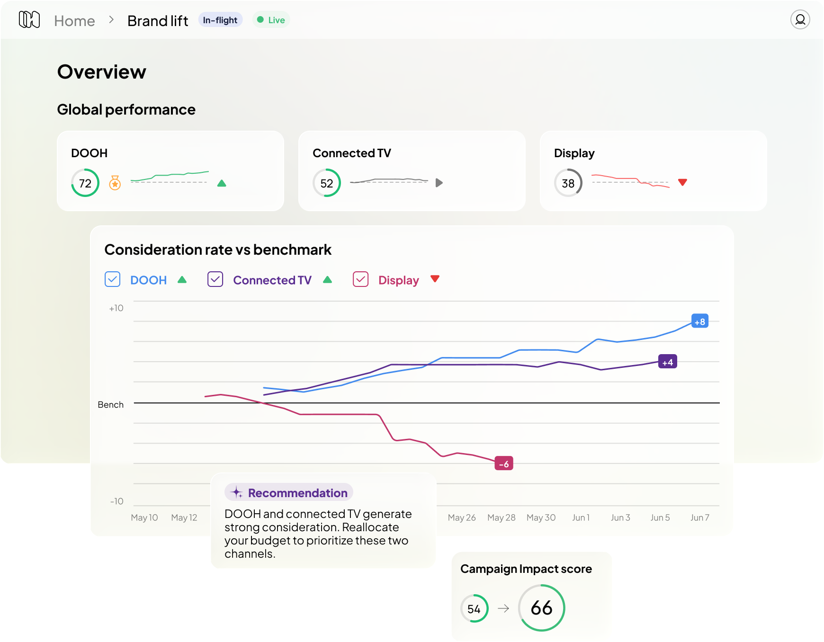
Task: Select Brand lift breadcrumb item
Action: 158,21
